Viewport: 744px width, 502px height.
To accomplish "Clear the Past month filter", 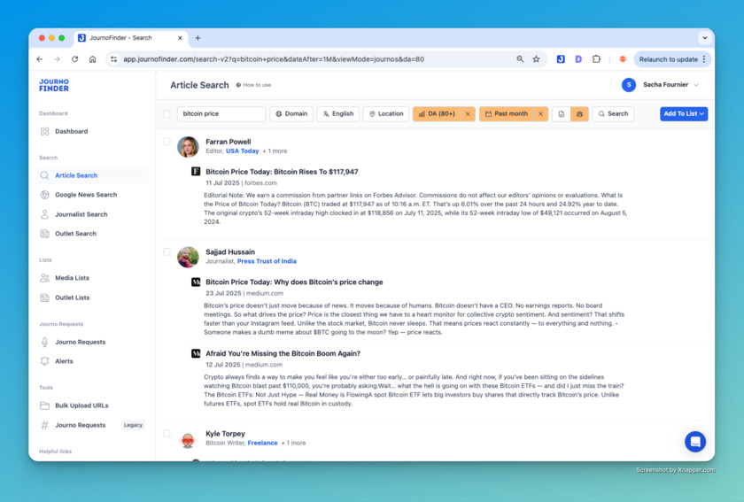I will (x=540, y=114).
